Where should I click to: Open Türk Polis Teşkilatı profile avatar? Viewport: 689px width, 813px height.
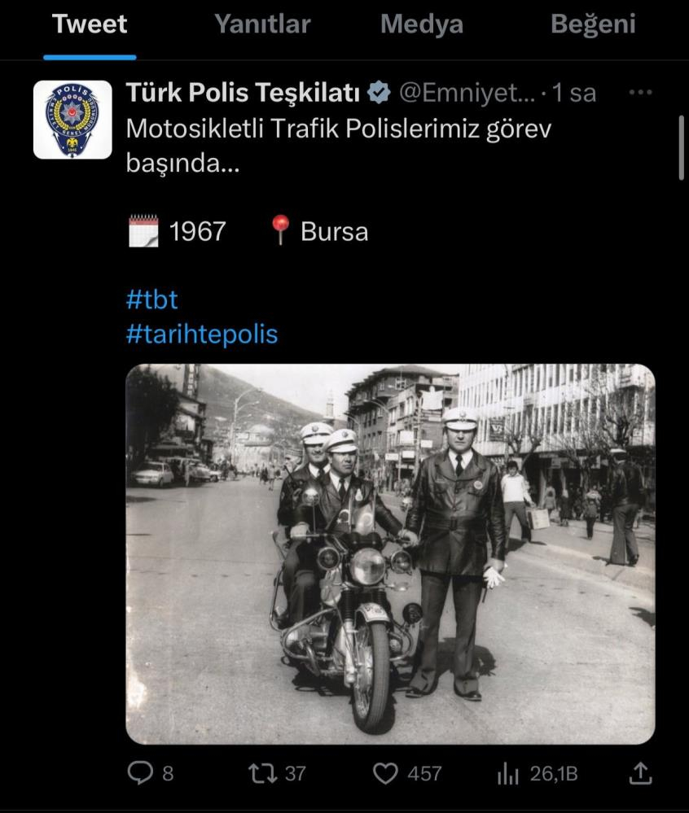72,120
